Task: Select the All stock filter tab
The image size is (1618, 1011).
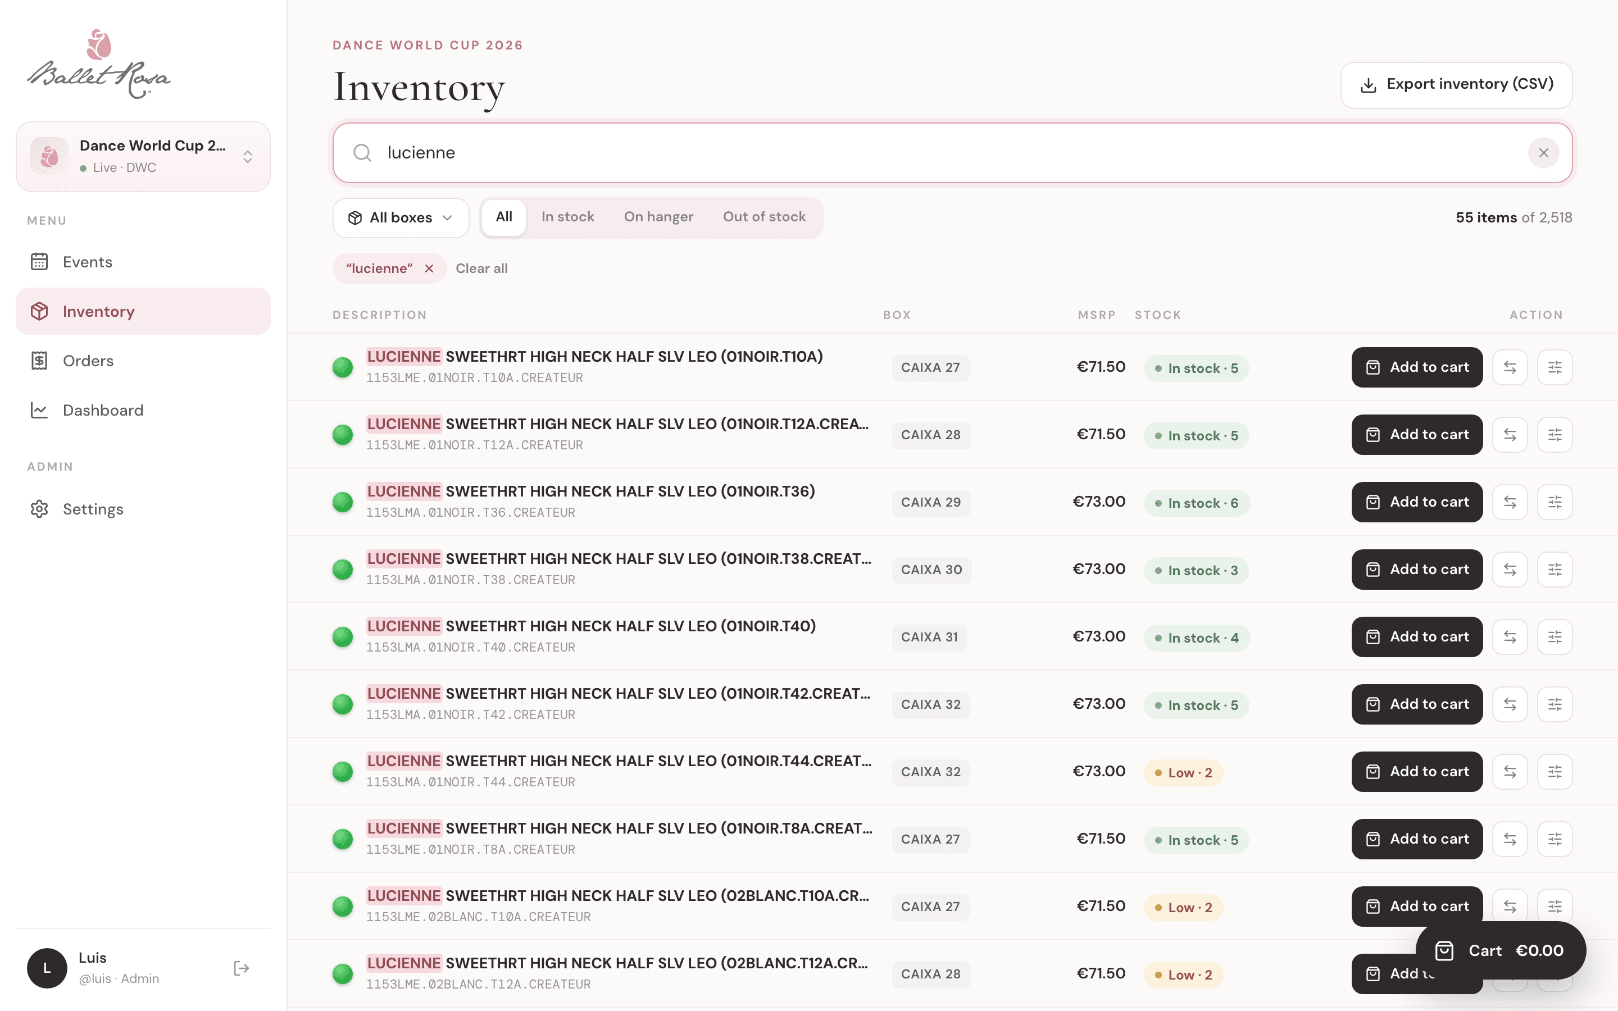Action: pos(504,217)
